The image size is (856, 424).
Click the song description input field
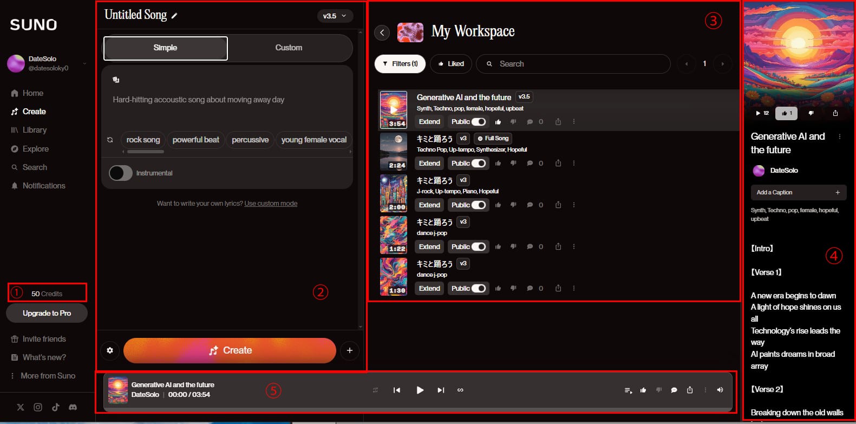click(227, 100)
